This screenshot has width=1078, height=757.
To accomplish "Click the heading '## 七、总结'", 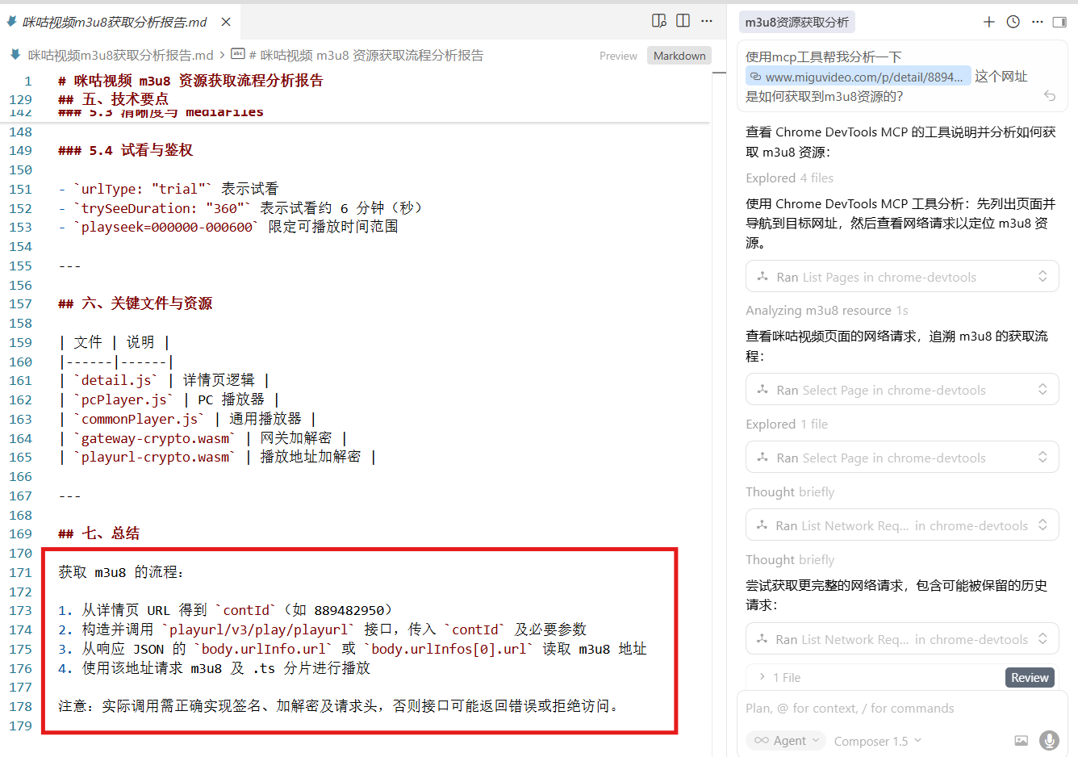I will coord(99,533).
